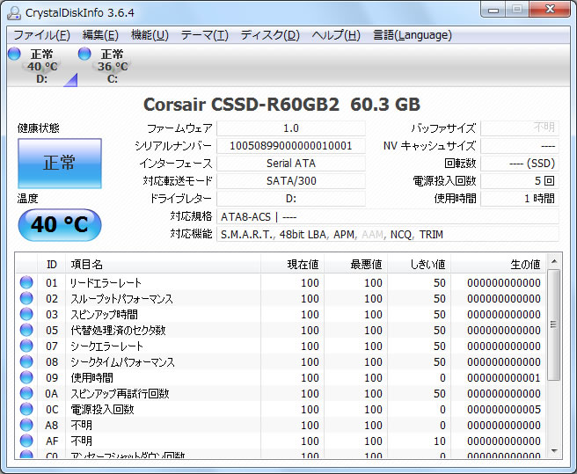Click threshold value 10 in AF row

[x=440, y=441]
